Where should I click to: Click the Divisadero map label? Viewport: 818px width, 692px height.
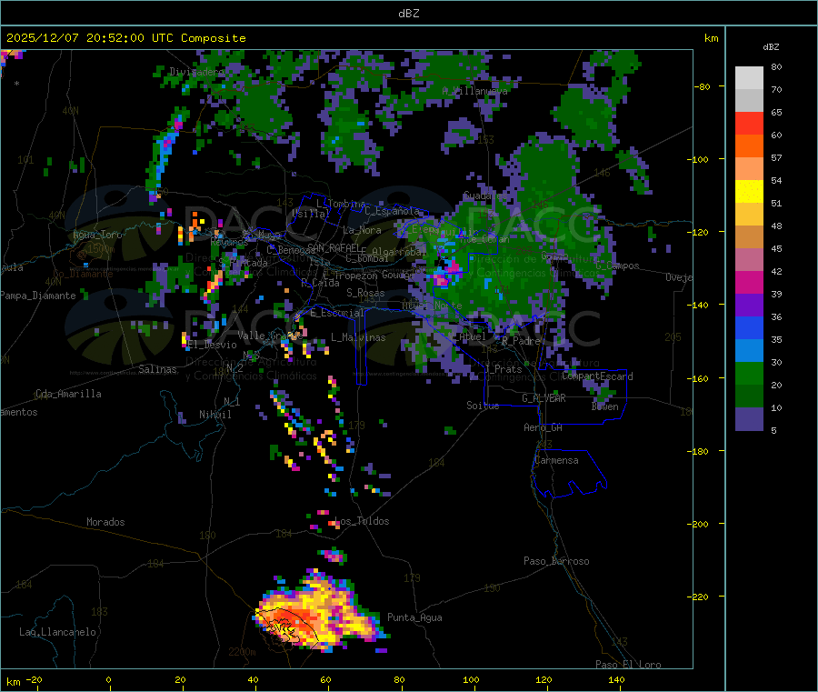point(196,72)
